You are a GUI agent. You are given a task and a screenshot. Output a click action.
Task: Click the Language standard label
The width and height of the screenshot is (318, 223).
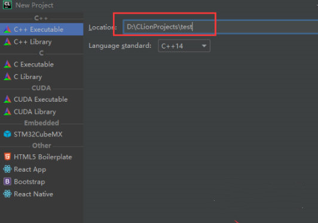pyautogui.click(x=120, y=46)
